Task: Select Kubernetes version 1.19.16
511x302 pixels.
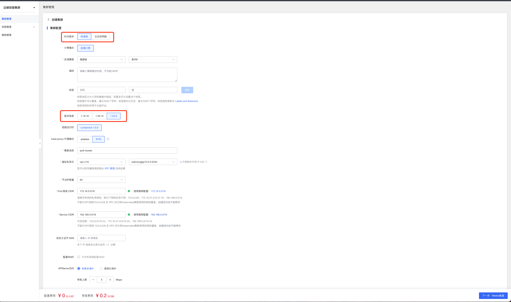Action: pyautogui.click(x=85, y=116)
